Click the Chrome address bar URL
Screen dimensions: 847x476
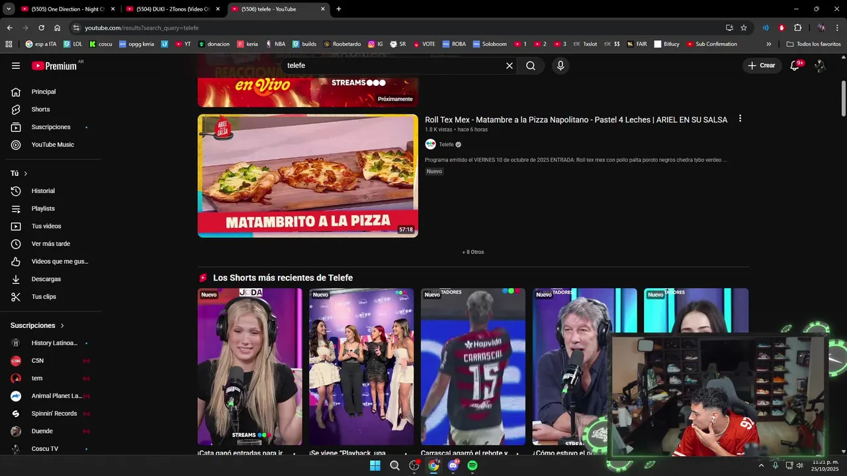[x=142, y=28]
